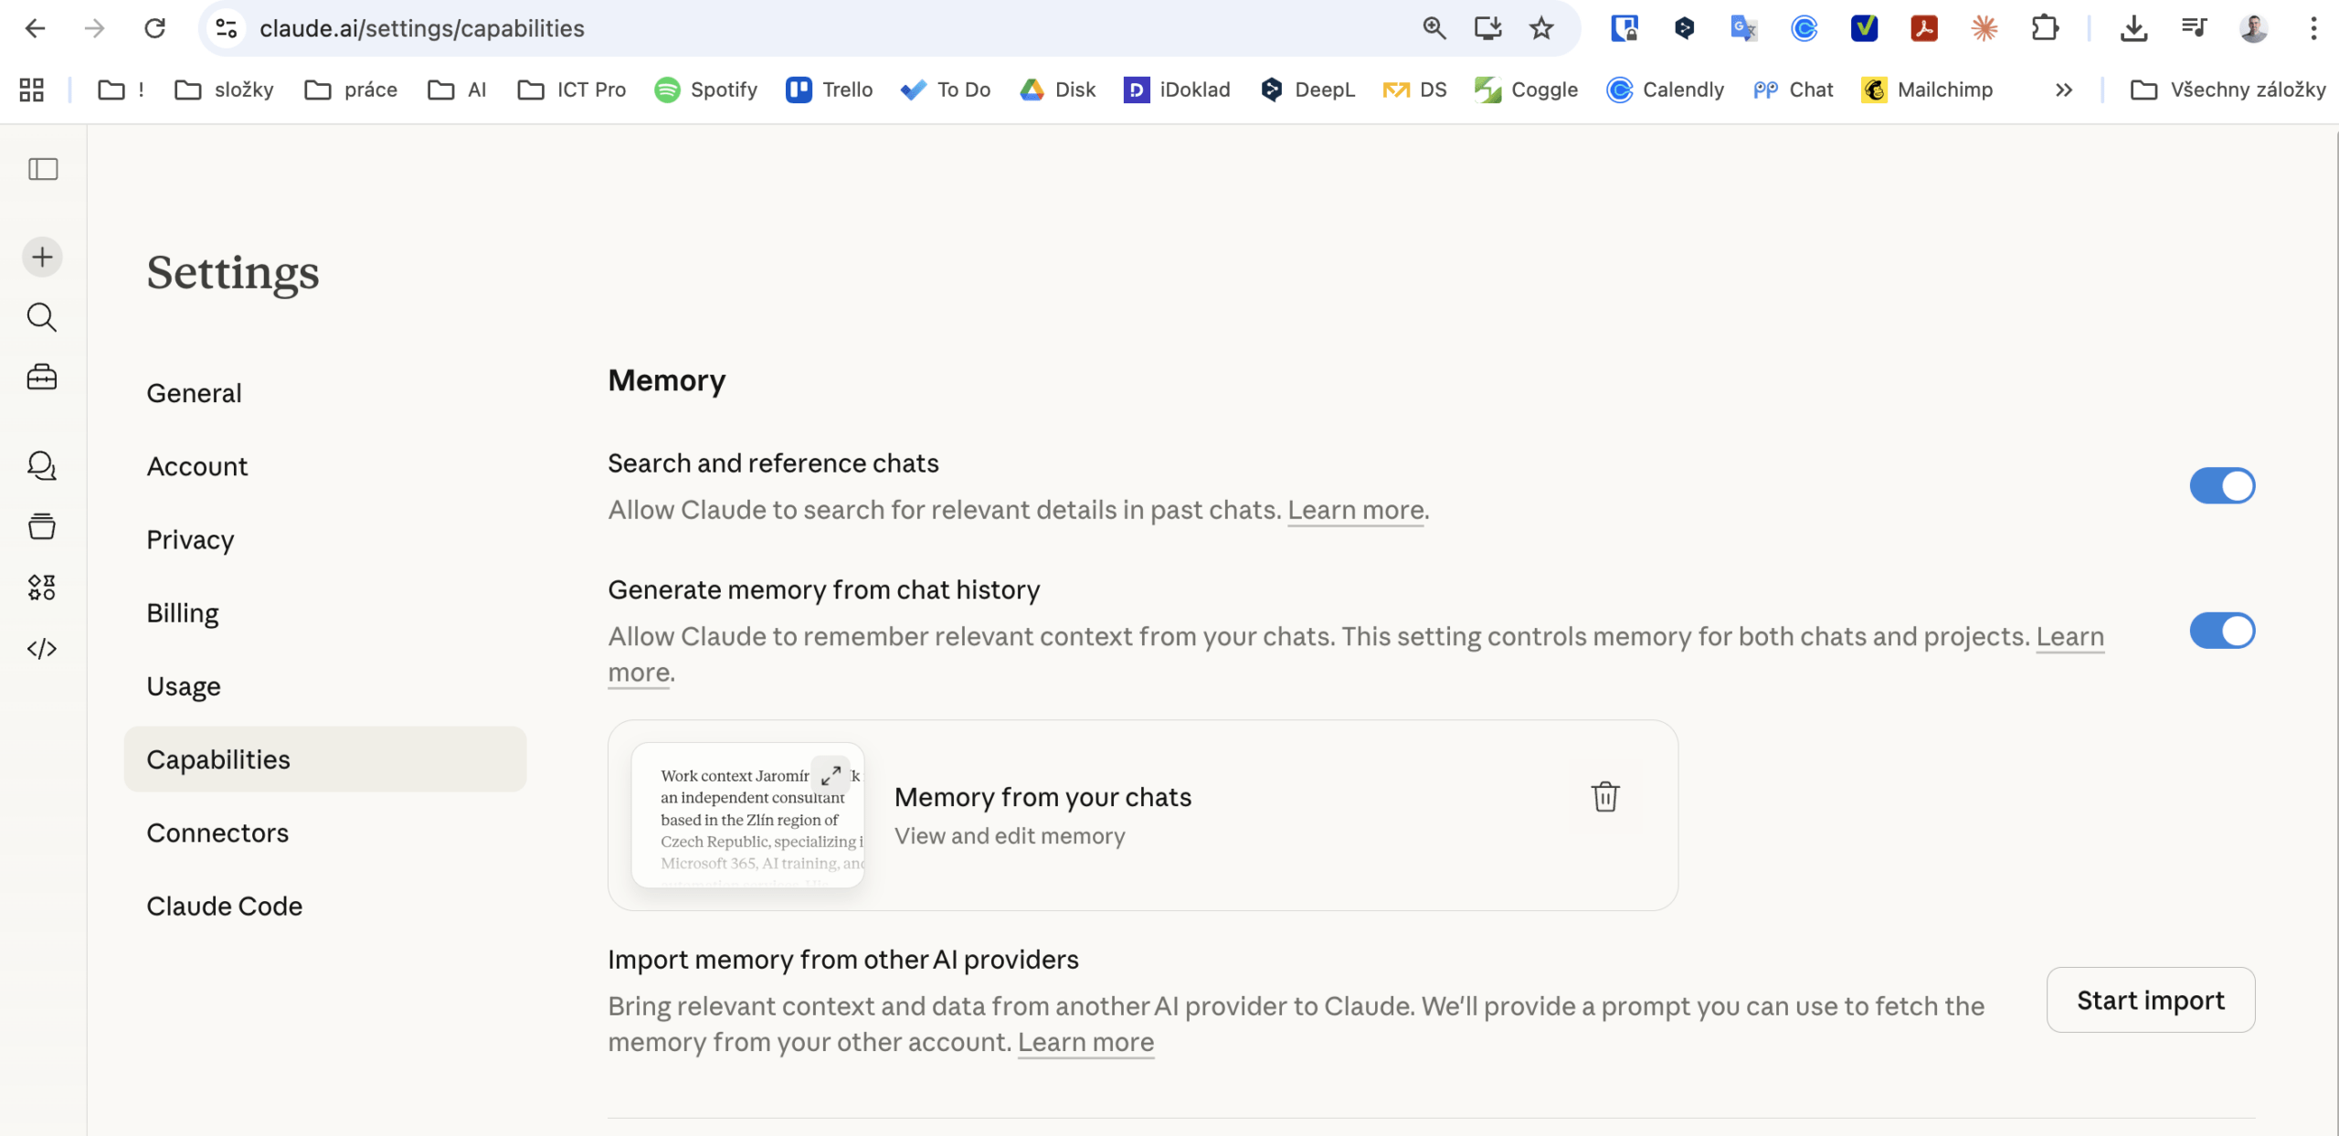Open the Chrome three-dot menu

(2313, 28)
